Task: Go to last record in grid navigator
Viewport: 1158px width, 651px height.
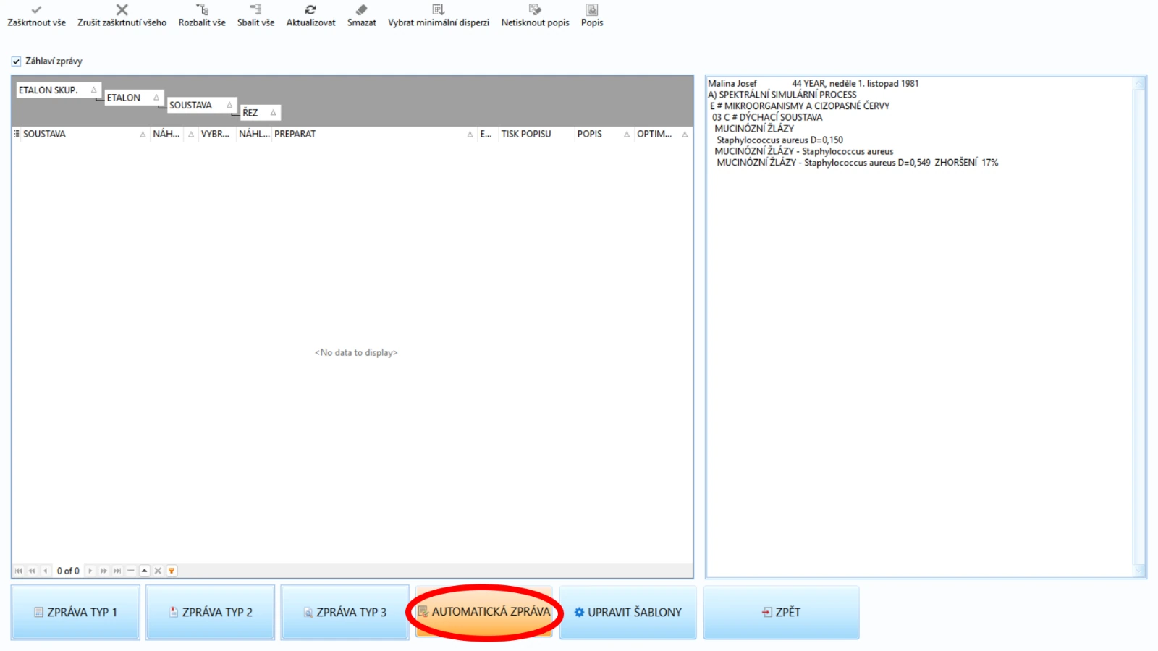Action: click(x=117, y=571)
